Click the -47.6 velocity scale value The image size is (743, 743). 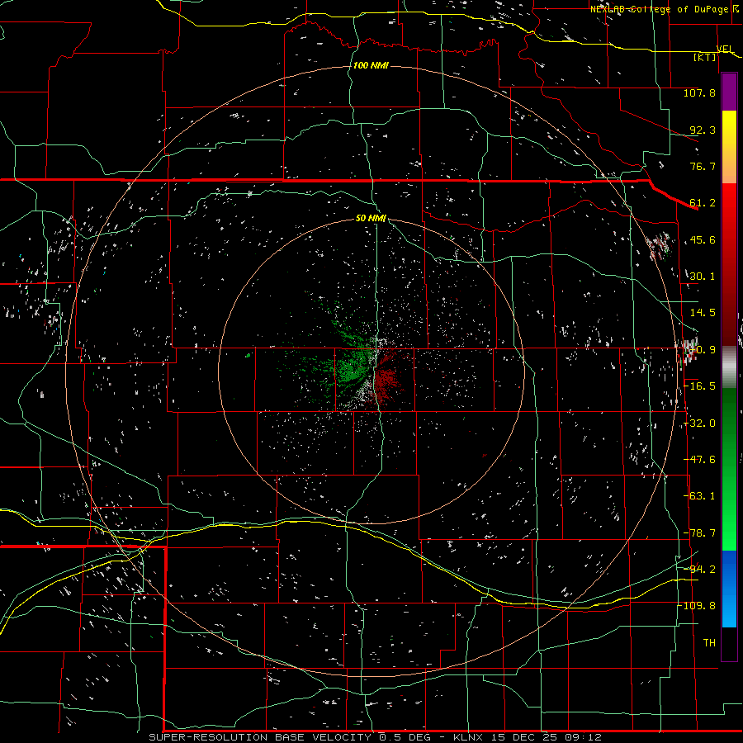coord(699,460)
